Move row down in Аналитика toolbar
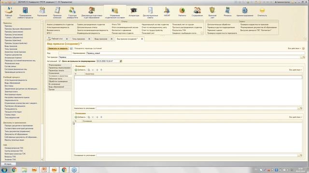The image size is (309, 173). [101, 70]
